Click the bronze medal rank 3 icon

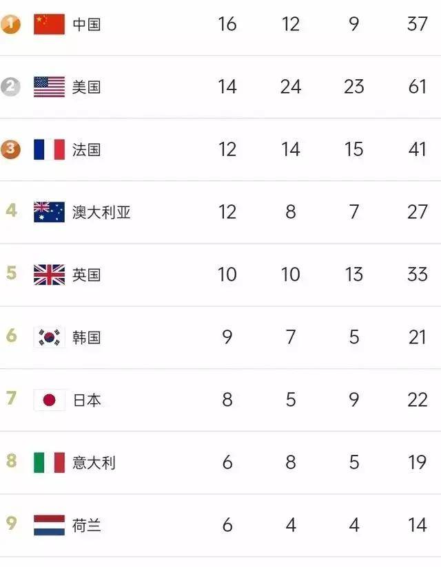click(x=10, y=149)
